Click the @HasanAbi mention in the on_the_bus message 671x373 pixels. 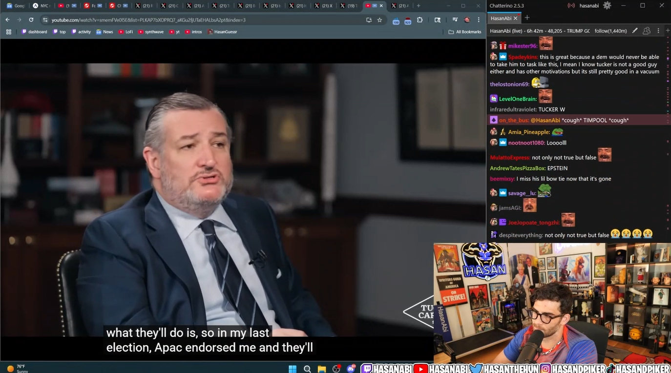click(545, 120)
